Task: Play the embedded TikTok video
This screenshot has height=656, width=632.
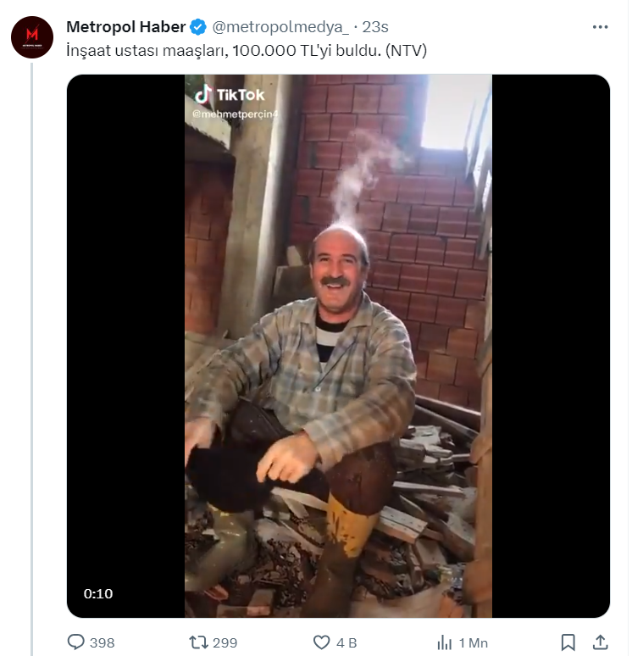Action: pyautogui.click(x=338, y=346)
